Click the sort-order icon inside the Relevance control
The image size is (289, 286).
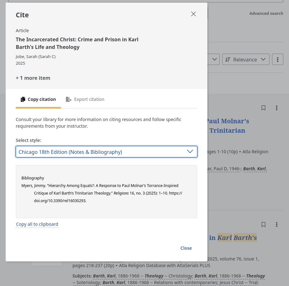pos(228,59)
